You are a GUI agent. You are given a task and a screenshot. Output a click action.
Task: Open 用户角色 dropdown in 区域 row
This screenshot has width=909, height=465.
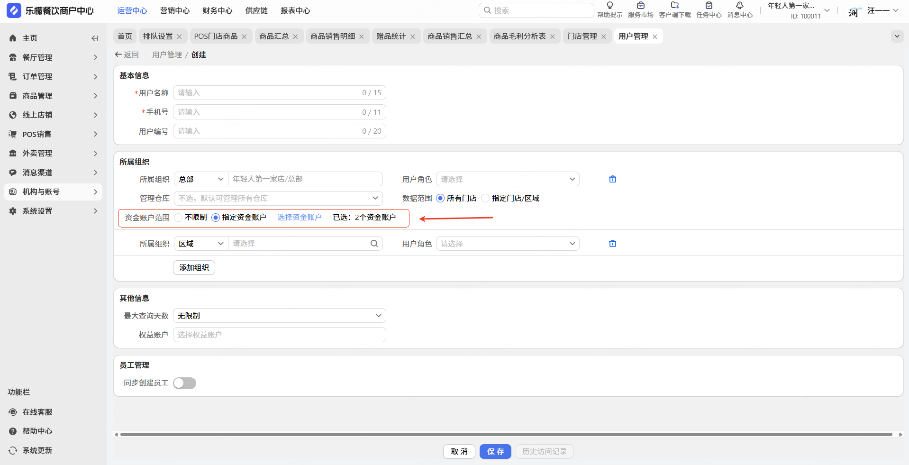click(508, 244)
